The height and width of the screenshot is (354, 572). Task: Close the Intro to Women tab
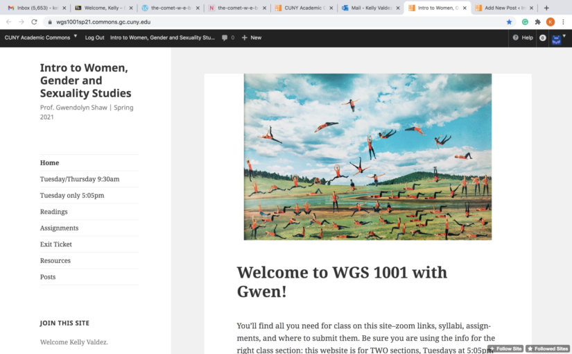pyautogui.click(x=465, y=8)
